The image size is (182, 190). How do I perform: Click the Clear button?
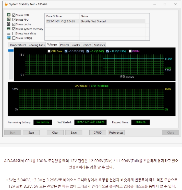click(55, 133)
